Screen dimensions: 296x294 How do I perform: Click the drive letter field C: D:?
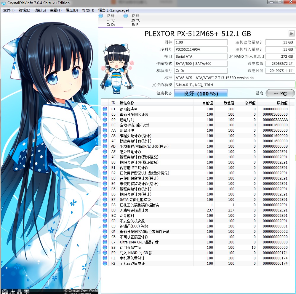tap(201, 71)
